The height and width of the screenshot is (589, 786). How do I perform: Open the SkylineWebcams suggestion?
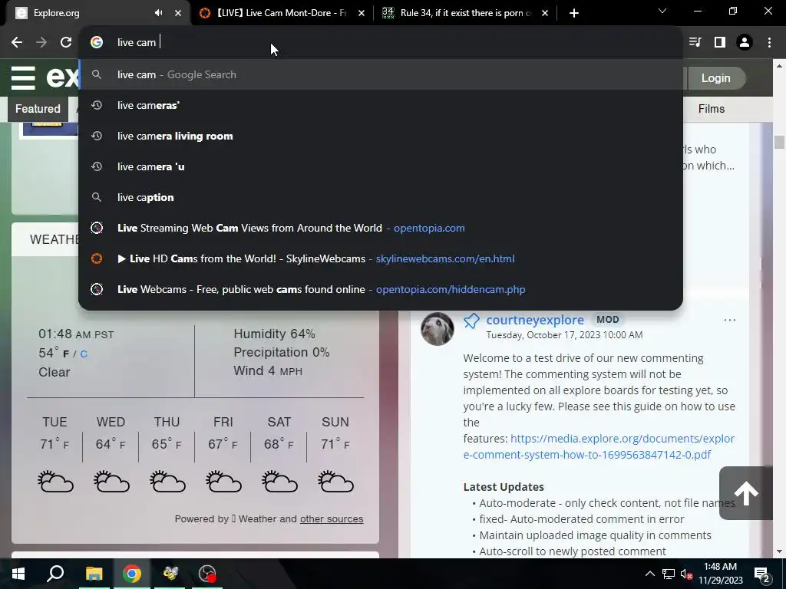[381, 259]
